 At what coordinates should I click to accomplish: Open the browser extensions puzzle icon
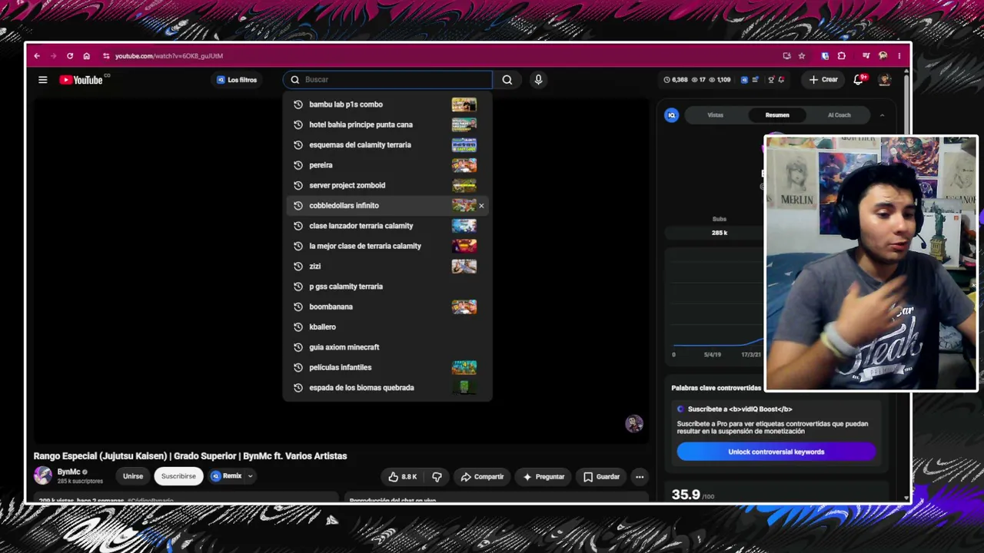(842, 56)
